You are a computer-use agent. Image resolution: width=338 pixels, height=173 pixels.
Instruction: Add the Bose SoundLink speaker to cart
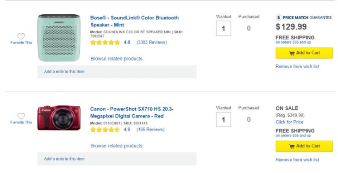coord(304,53)
